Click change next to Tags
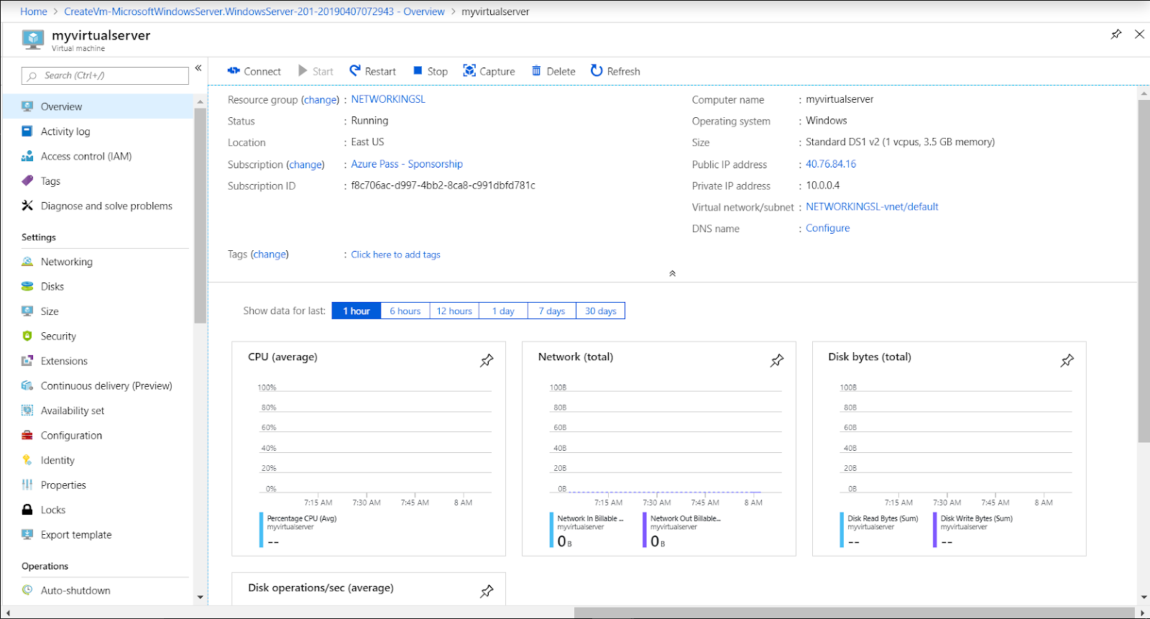 270,255
